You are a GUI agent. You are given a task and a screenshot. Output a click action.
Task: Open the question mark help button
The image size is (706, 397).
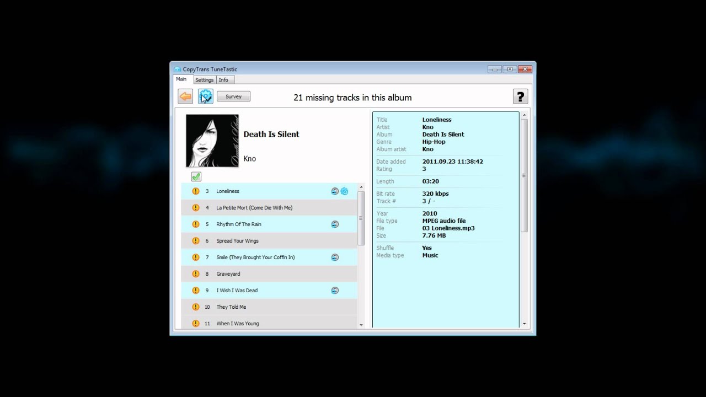(x=520, y=96)
